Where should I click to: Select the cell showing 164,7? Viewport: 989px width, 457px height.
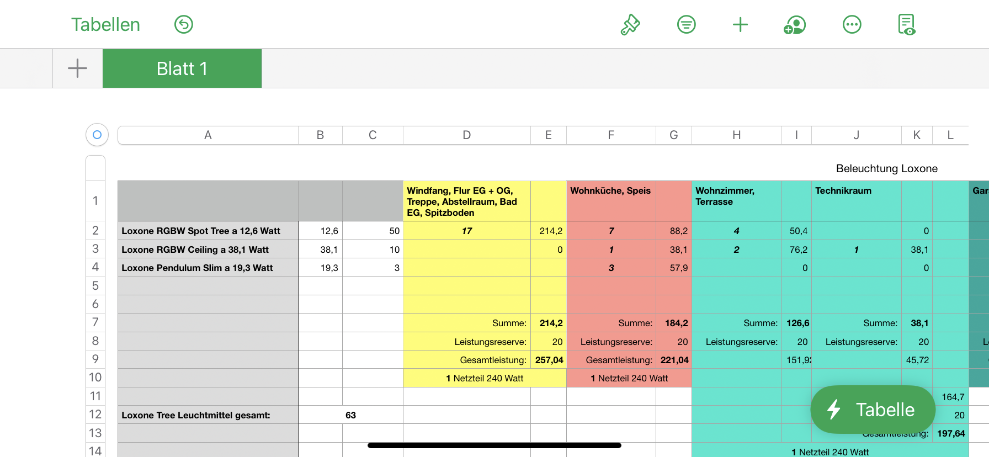click(950, 397)
